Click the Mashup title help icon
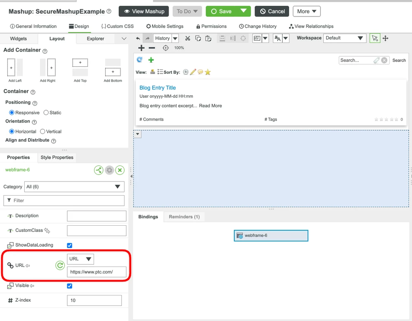The width and height of the screenshot is (412, 321). pyautogui.click(x=109, y=11)
